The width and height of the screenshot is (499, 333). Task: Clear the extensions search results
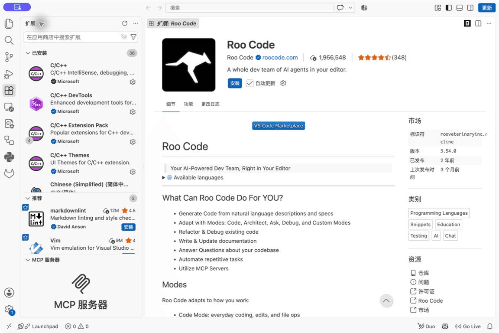click(124, 37)
